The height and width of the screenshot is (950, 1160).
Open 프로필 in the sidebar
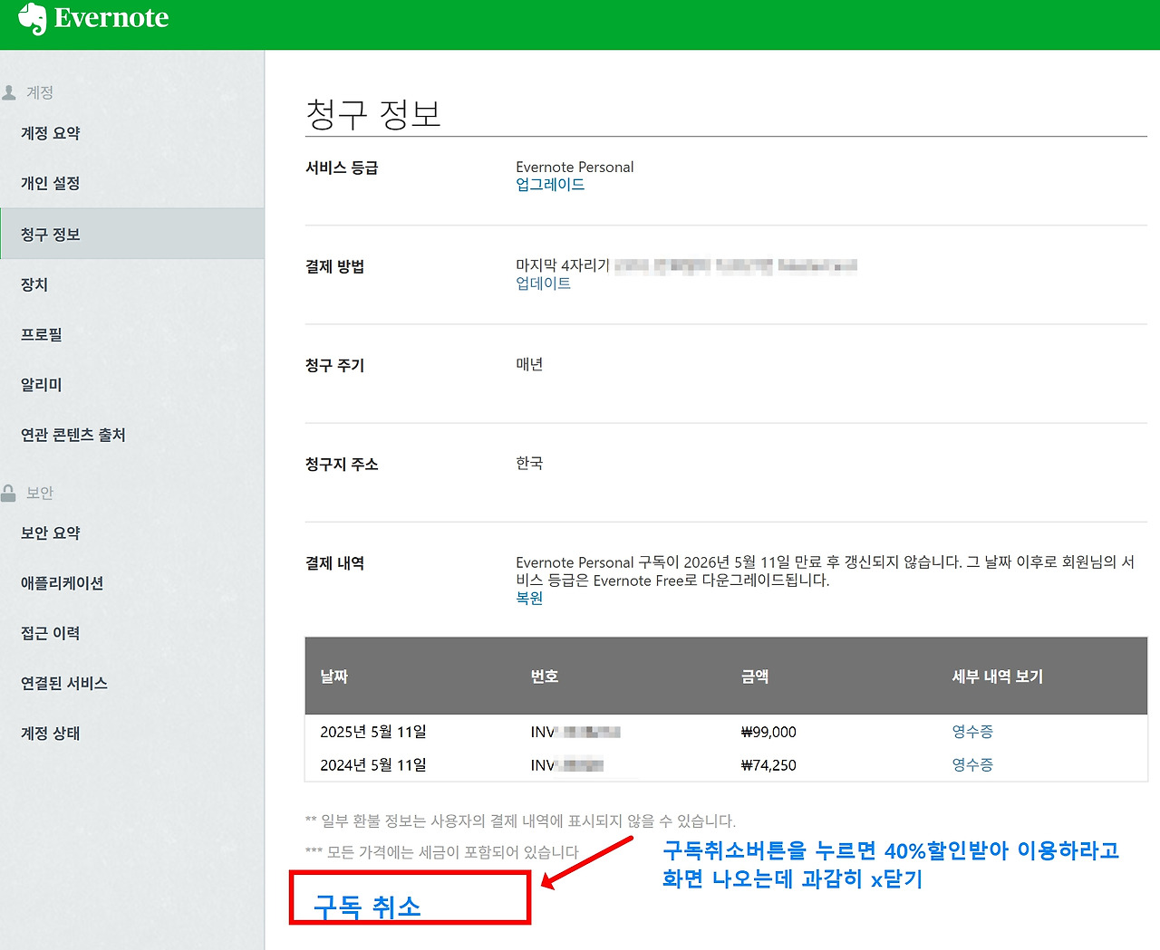[x=42, y=334]
